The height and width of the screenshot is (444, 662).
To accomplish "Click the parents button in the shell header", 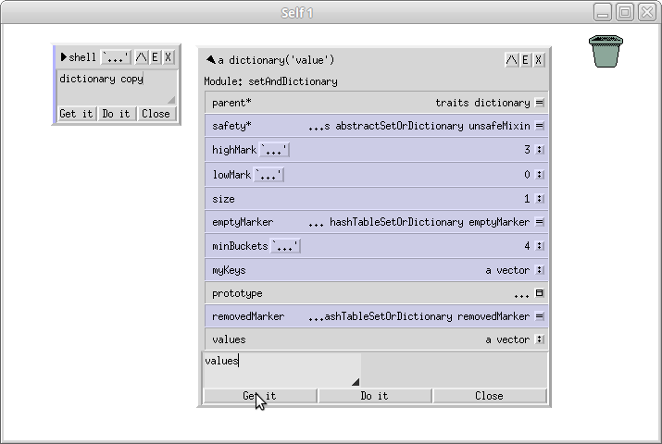I will click(x=142, y=57).
